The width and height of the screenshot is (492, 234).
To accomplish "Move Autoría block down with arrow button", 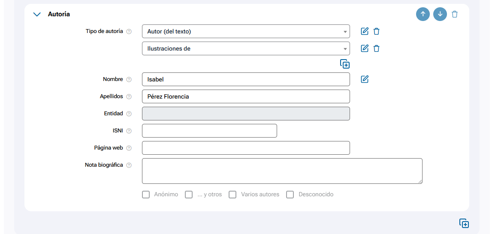I will 440,14.
